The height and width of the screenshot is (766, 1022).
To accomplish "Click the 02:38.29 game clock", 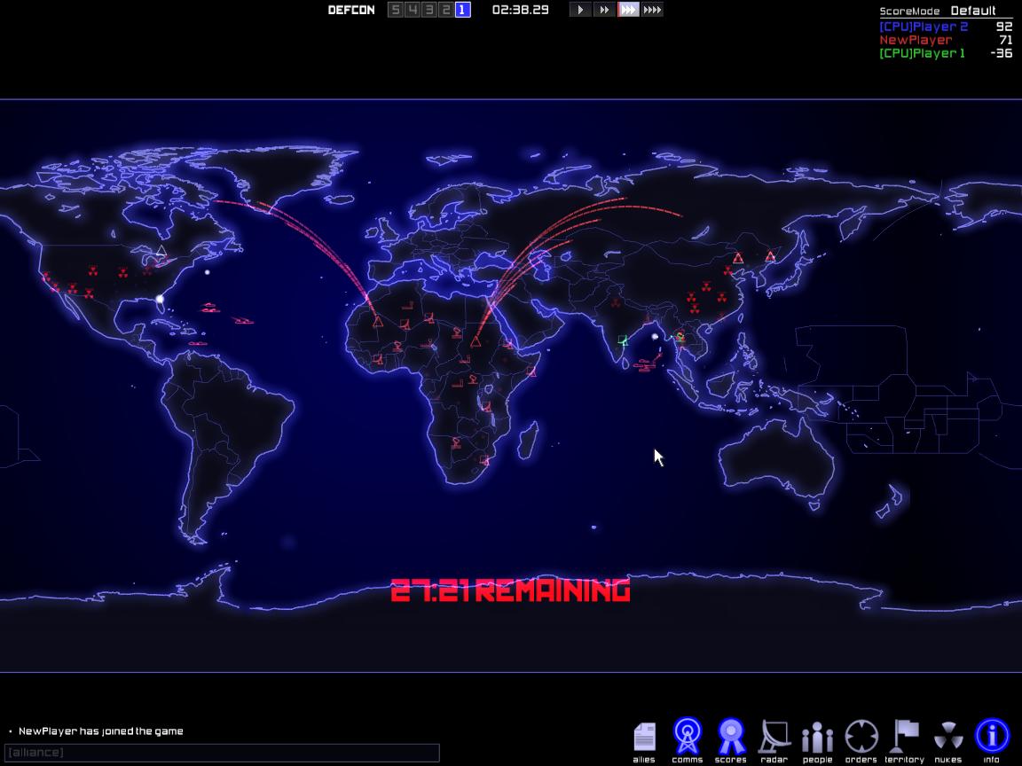I will click(x=520, y=10).
